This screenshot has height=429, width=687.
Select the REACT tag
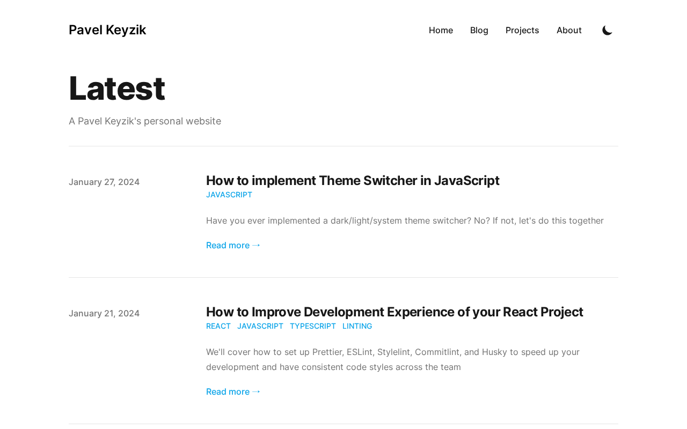click(218, 326)
